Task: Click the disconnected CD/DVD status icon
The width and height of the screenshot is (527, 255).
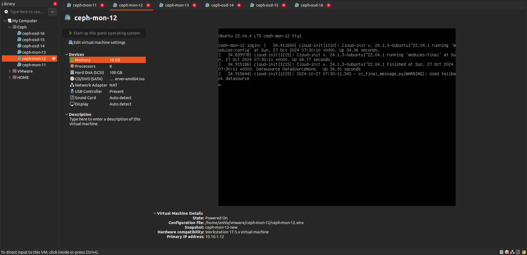Action: click(x=507, y=252)
